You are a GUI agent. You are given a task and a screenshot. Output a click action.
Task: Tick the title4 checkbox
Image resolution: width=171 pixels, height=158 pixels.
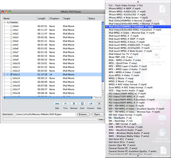pos(11,41)
